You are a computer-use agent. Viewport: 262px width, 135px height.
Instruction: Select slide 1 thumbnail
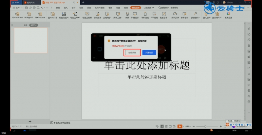point(31,40)
